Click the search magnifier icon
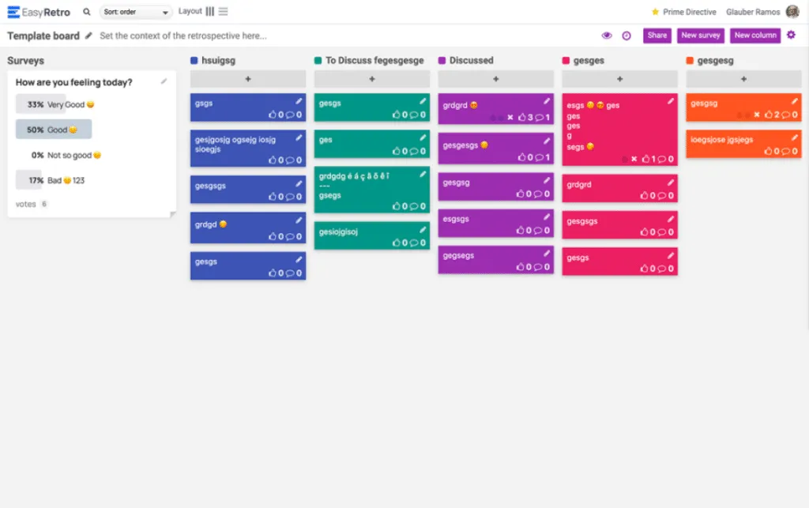The width and height of the screenshot is (809, 508). pos(87,11)
